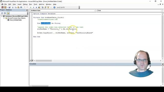
Task: Close the Project - Database panel
Action: tap(27, 10)
